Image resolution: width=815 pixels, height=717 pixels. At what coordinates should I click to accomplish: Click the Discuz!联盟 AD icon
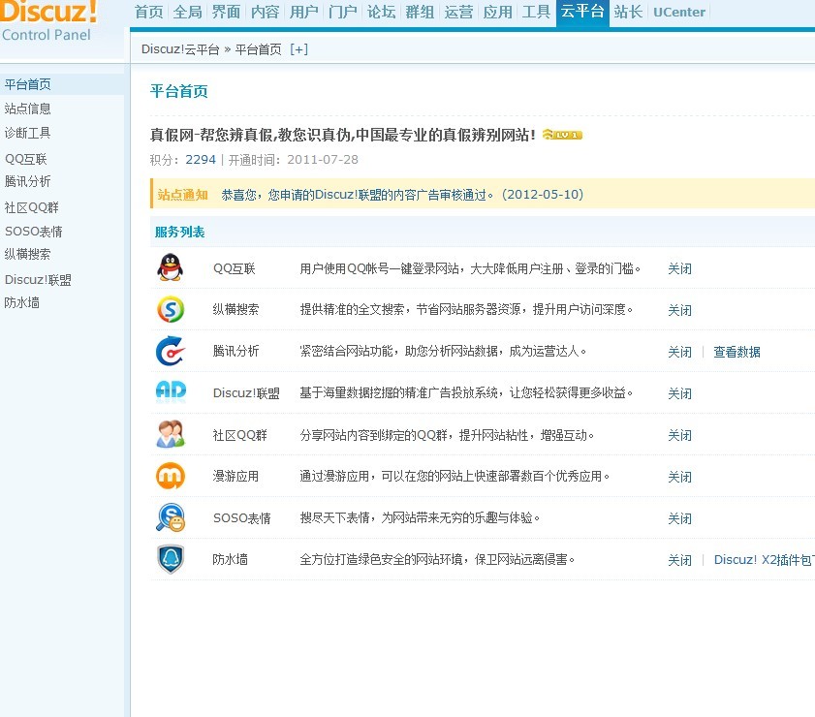pos(171,391)
